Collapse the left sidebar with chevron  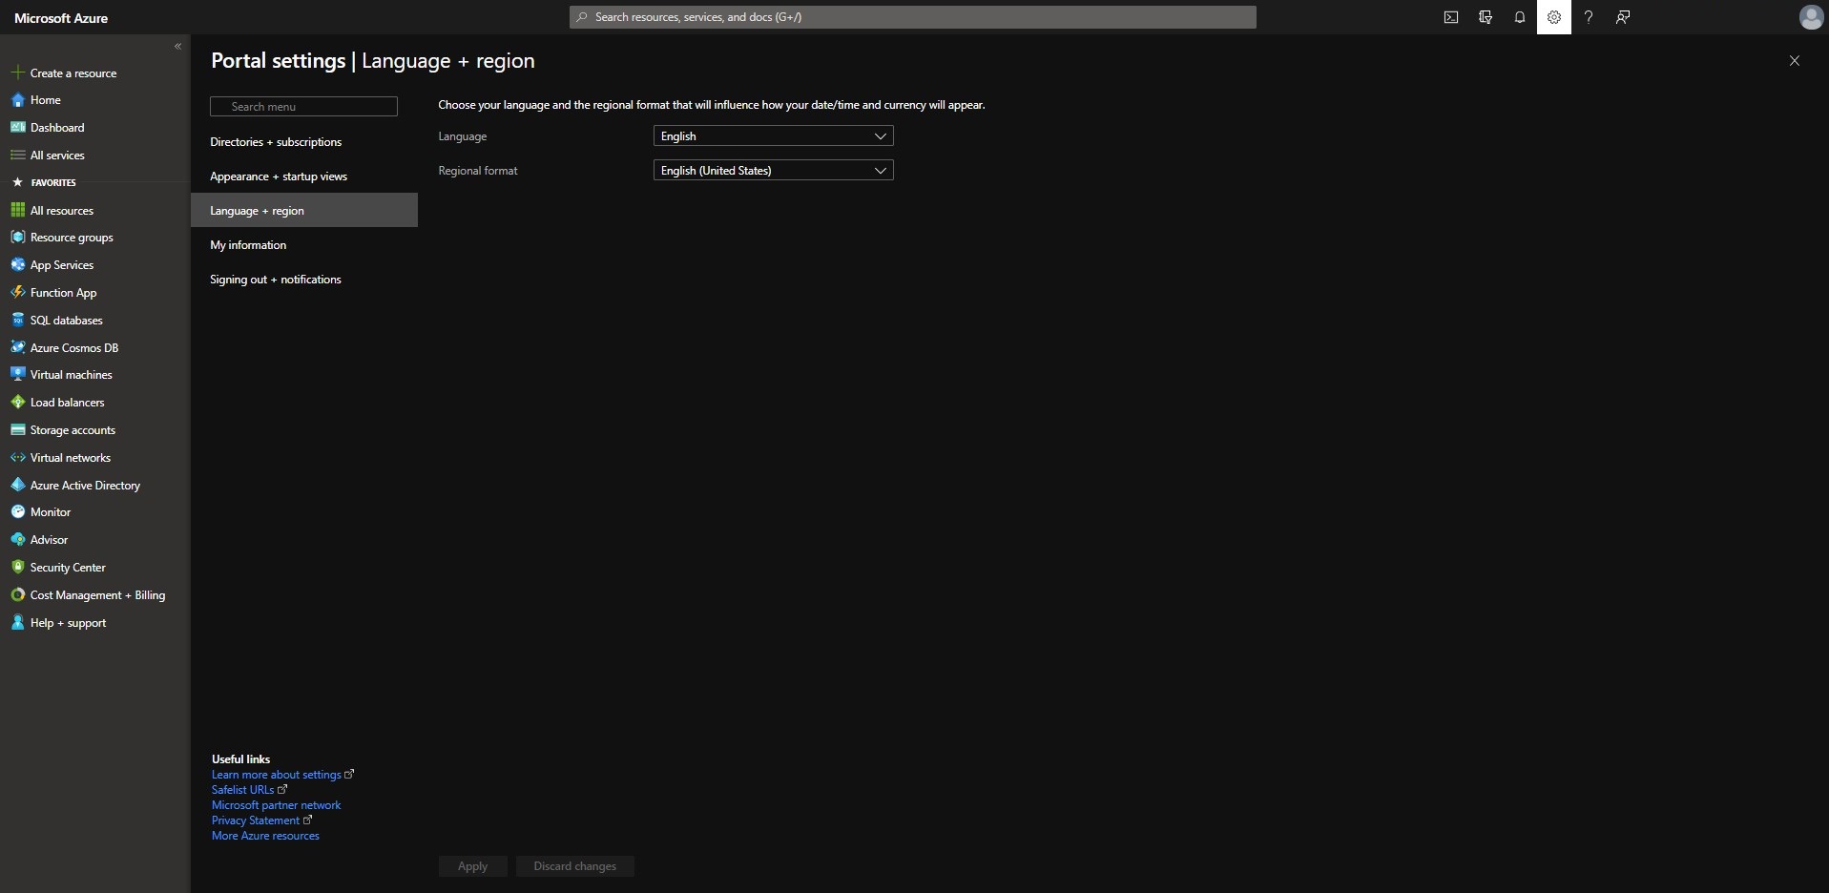pos(177,46)
